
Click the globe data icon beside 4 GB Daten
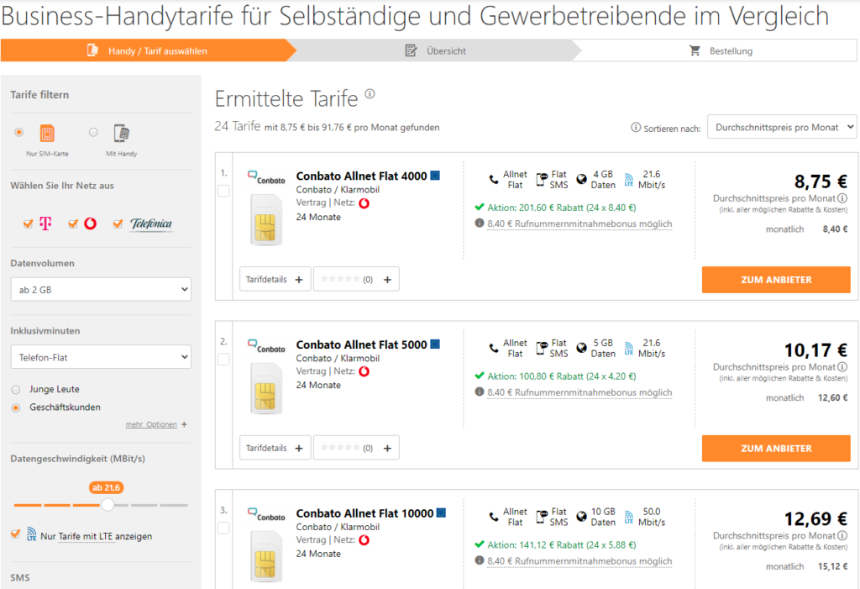point(581,179)
